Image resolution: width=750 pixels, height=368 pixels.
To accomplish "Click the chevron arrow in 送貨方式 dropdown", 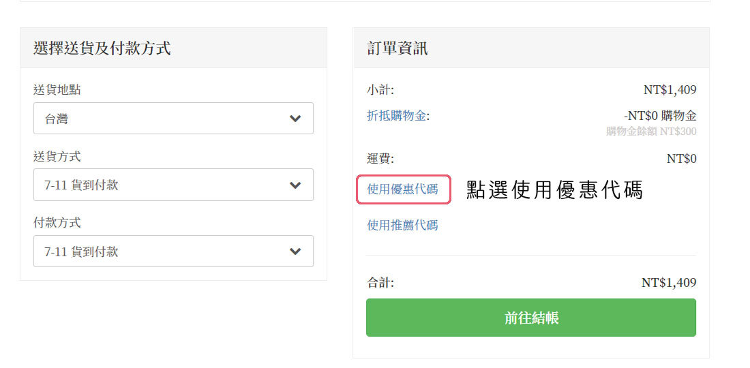I will point(295,185).
